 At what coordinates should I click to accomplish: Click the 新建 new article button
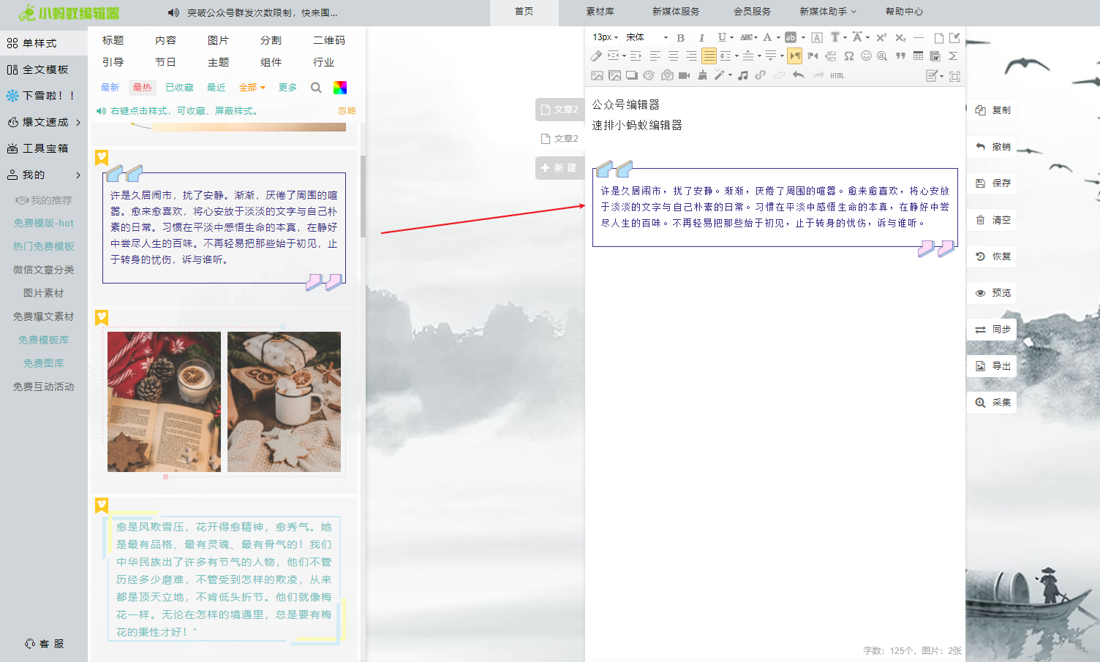pyautogui.click(x=560, y=168)
